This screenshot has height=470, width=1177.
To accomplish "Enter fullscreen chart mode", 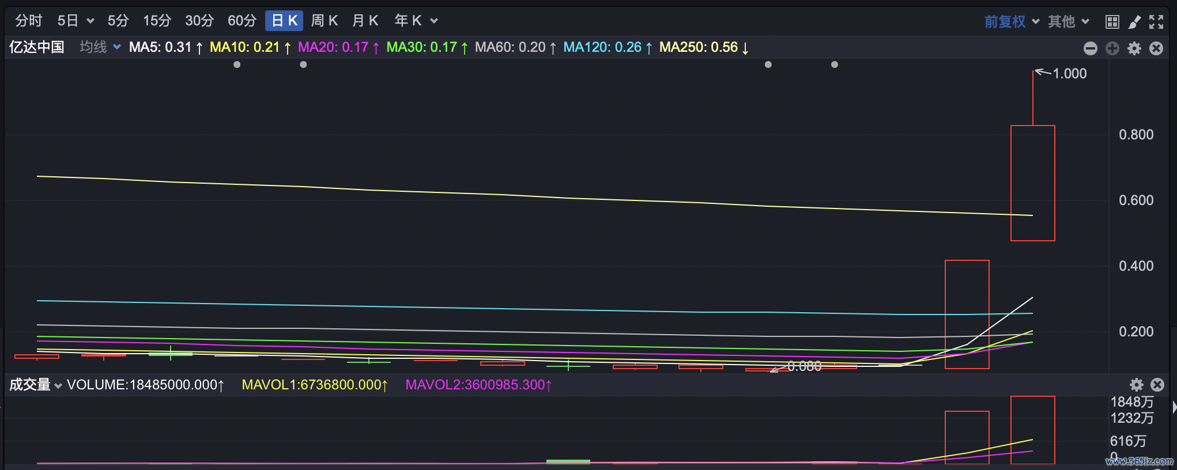I will [x=1156, y=22].
